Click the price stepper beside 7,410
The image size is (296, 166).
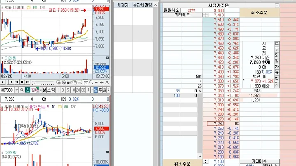tap(206, 15)
